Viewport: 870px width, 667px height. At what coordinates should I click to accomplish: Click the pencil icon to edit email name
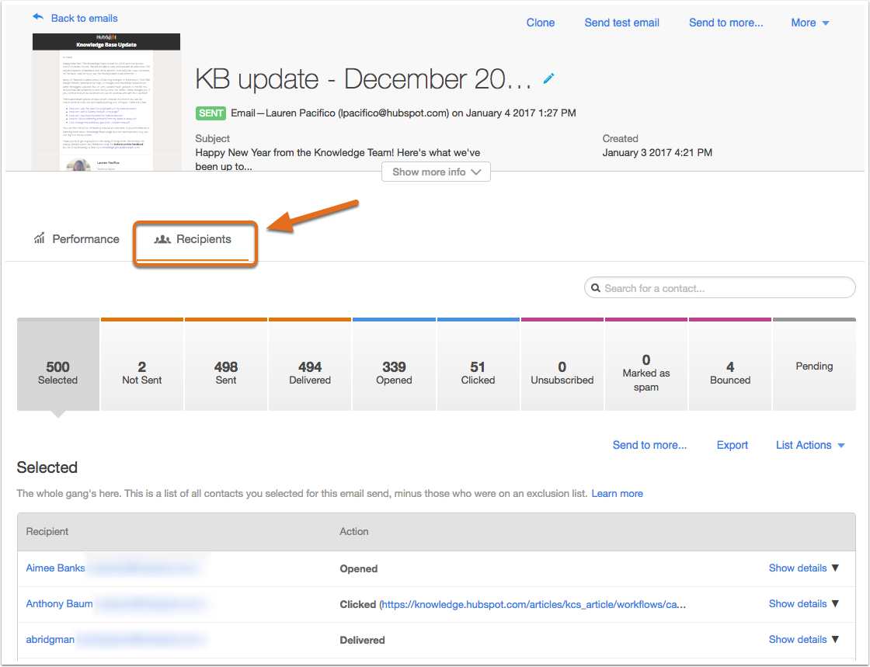548,78
